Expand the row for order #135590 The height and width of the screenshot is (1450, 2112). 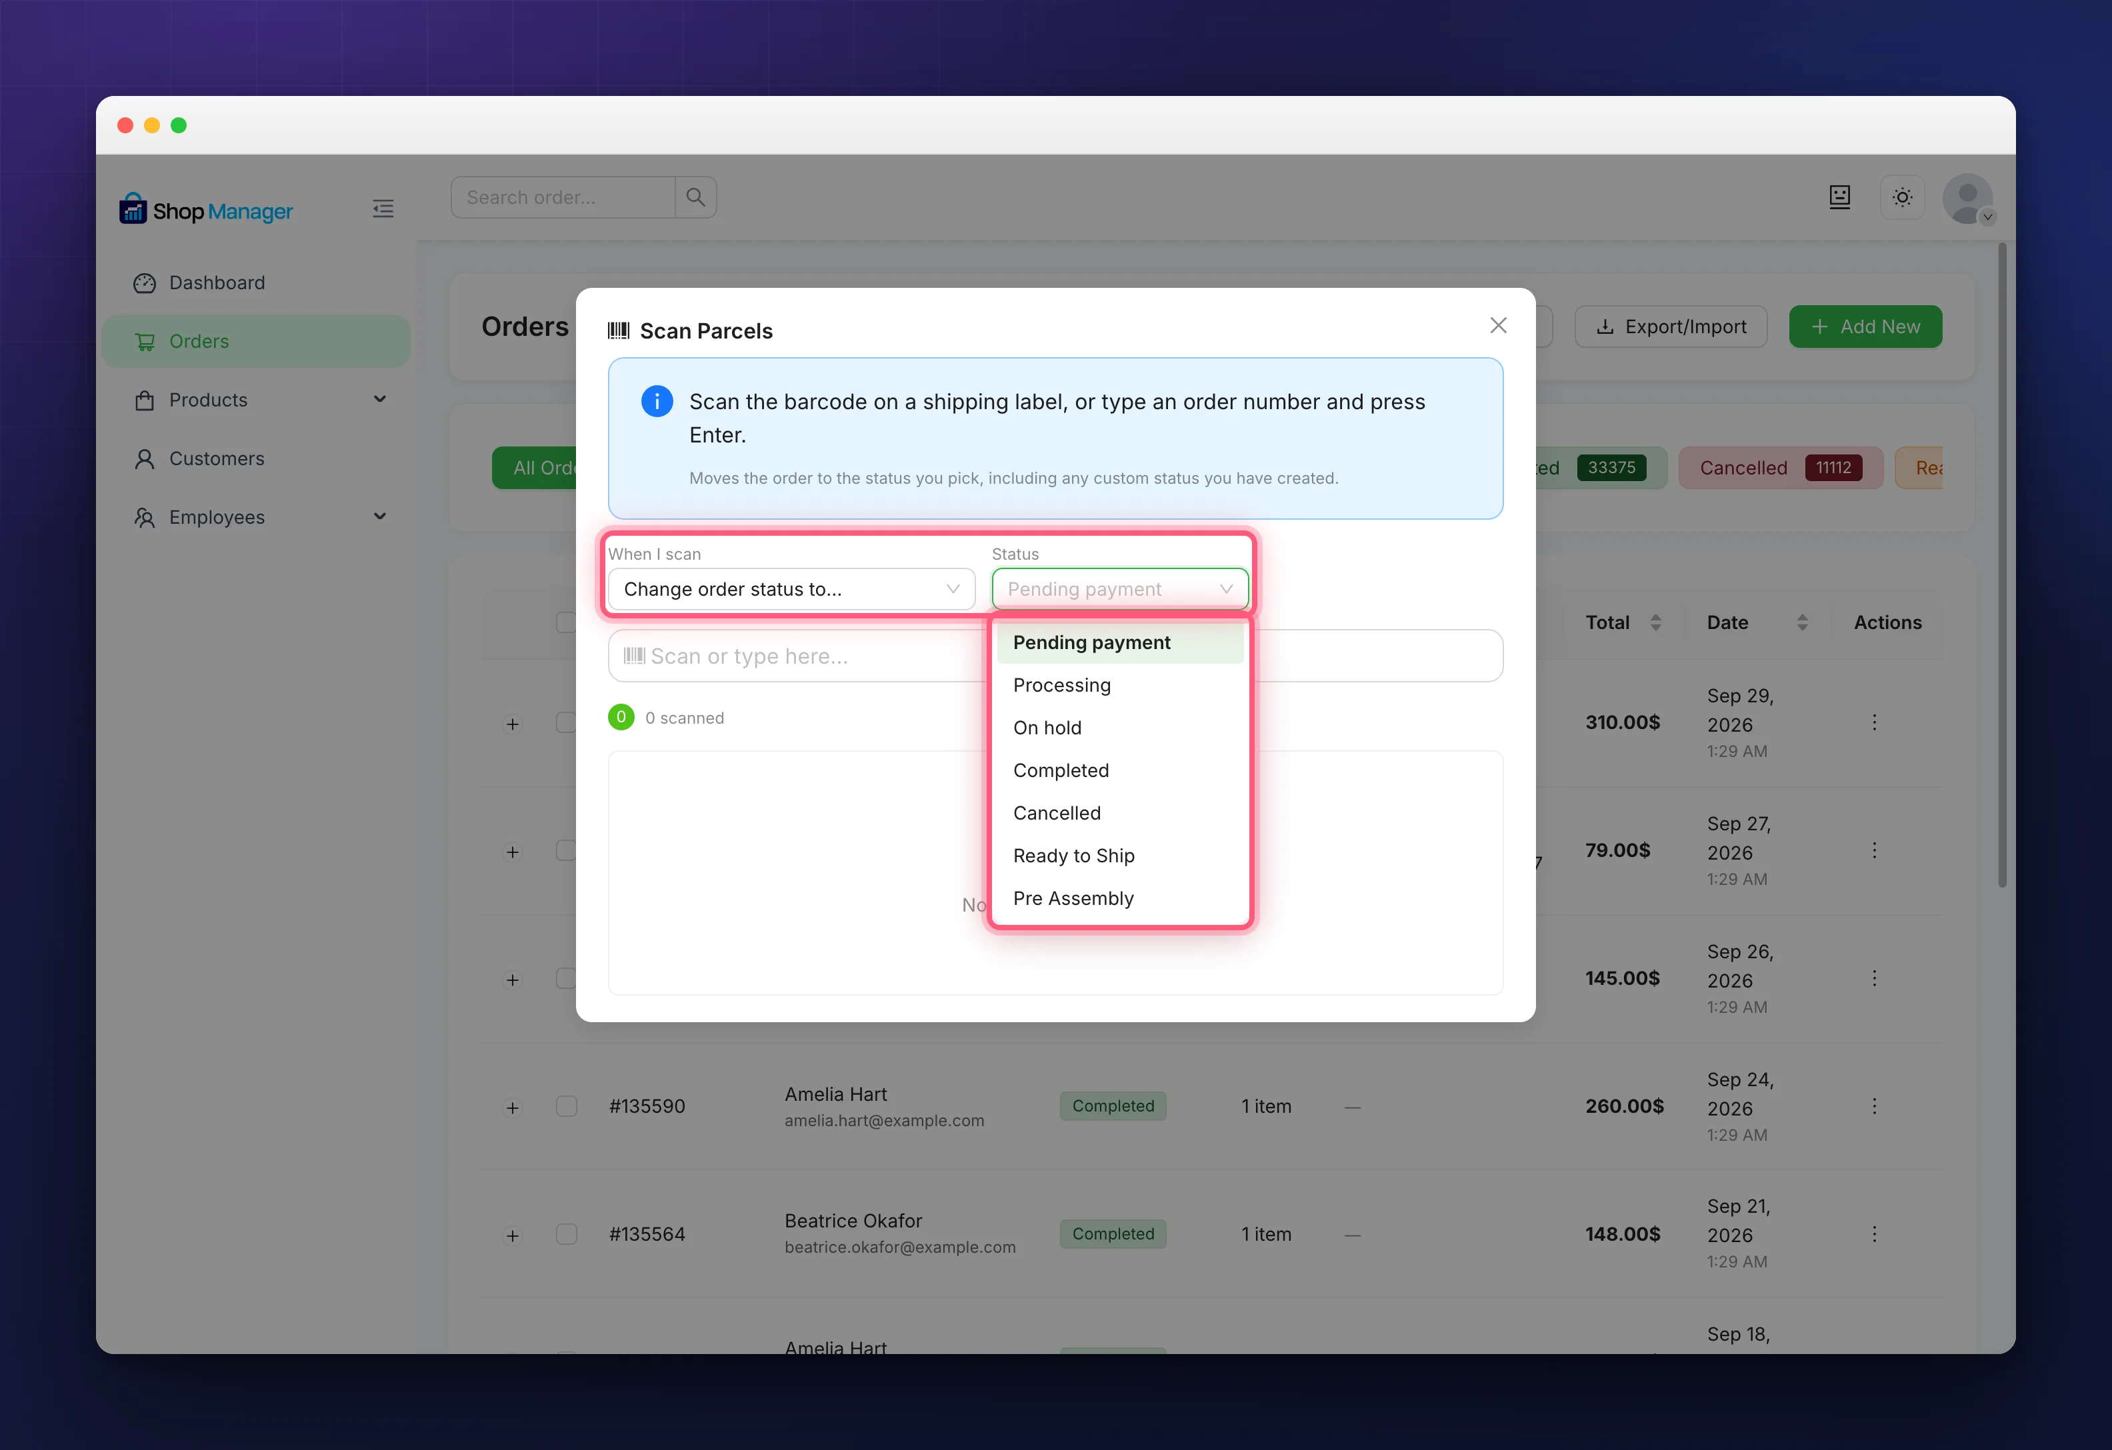point(513,1107)
